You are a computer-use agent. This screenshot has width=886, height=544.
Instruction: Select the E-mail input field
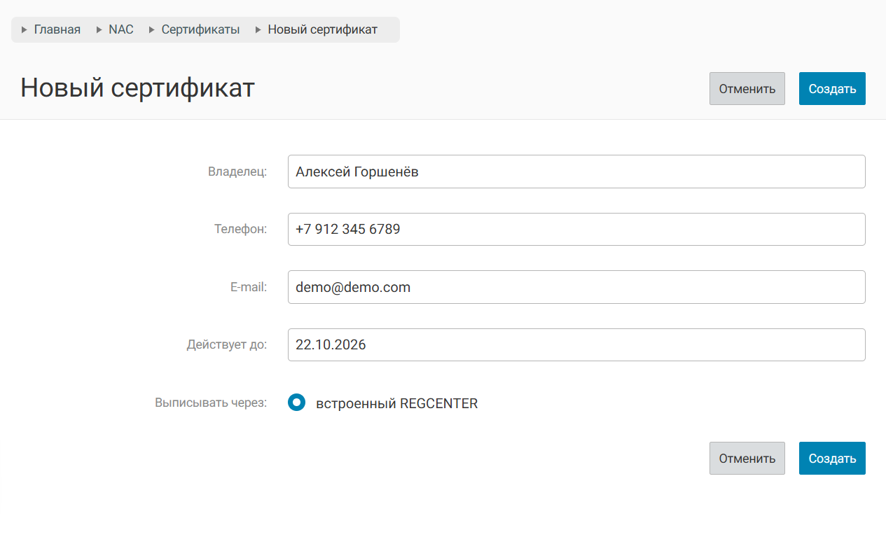tap(576, 287)
